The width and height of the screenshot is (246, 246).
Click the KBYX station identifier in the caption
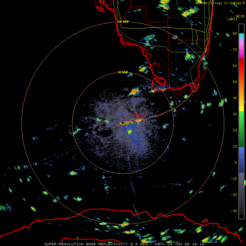point(160,244)
